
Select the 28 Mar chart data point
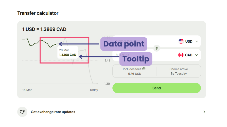pyautogui.click(x=55, y=44)
